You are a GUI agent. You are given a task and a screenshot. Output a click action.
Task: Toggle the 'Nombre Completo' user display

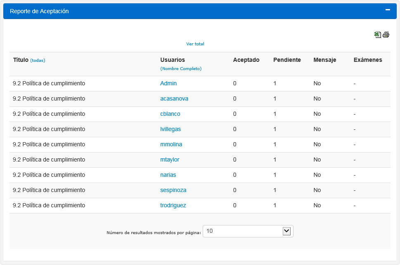[x=181, y=69]
